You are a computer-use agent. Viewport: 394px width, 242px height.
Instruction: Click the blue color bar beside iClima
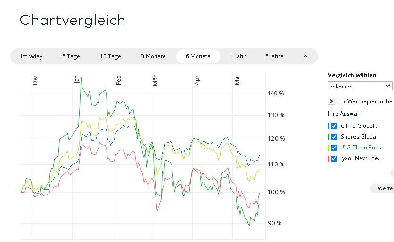328,126
